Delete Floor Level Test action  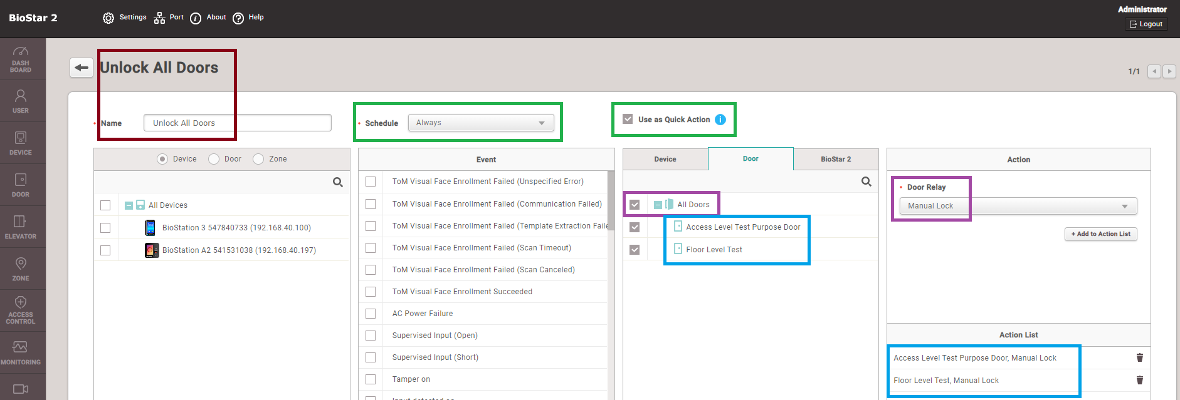tap(1140, 380)
